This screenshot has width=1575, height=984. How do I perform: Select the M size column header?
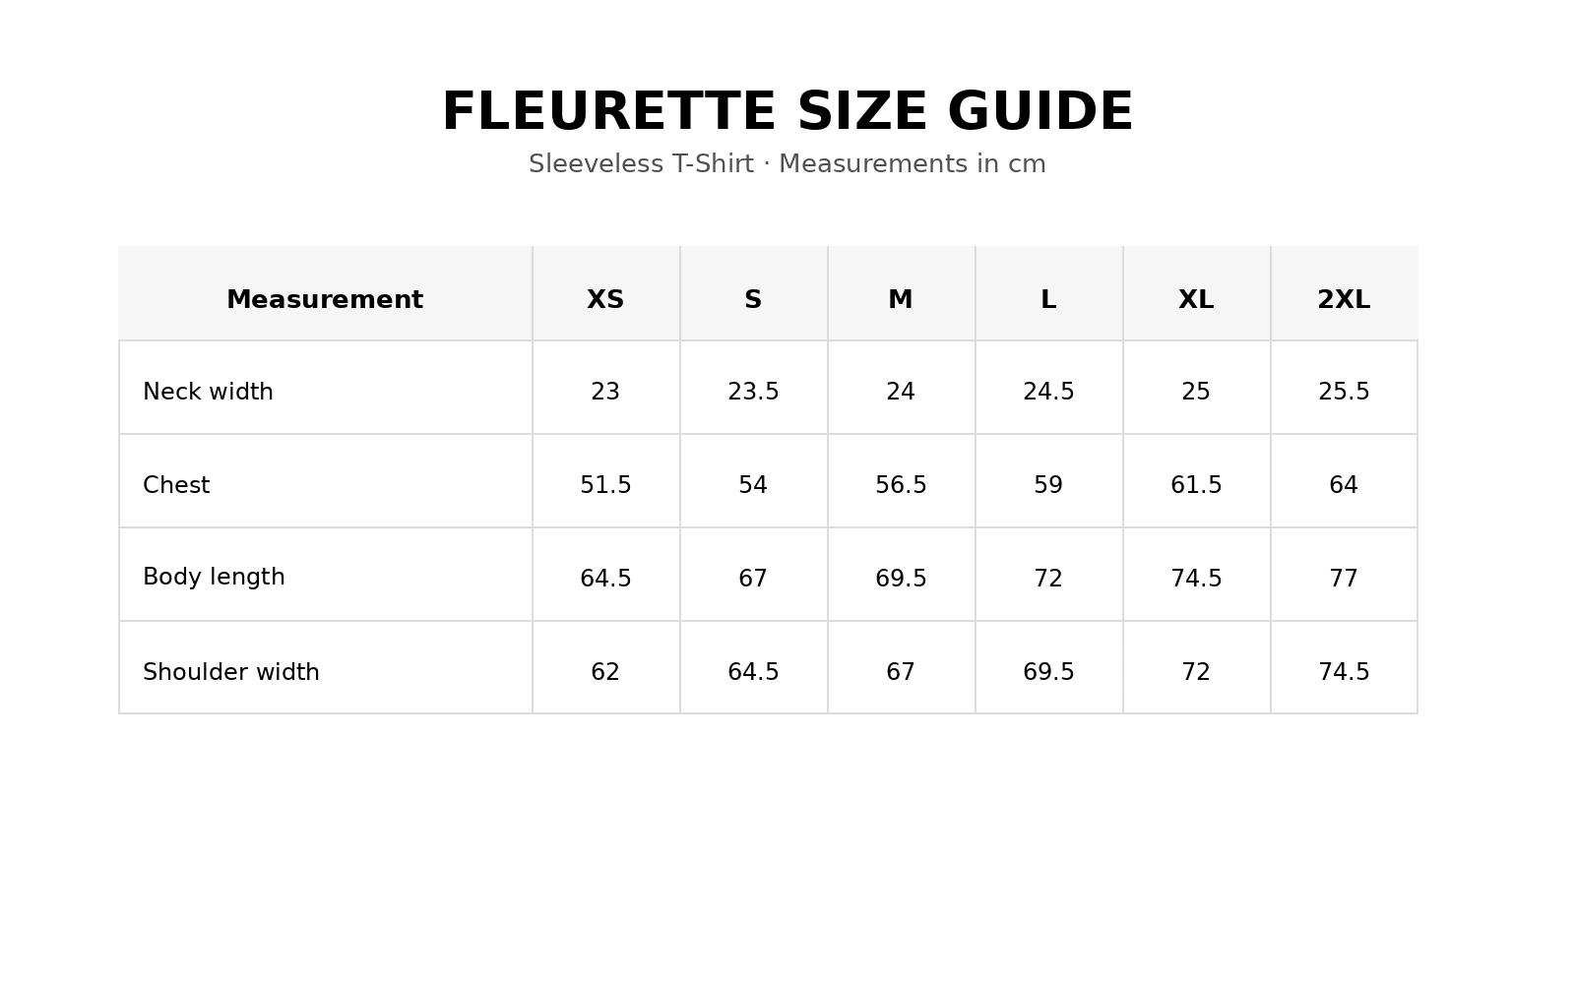pyautogui.click(x=901, y=300)
